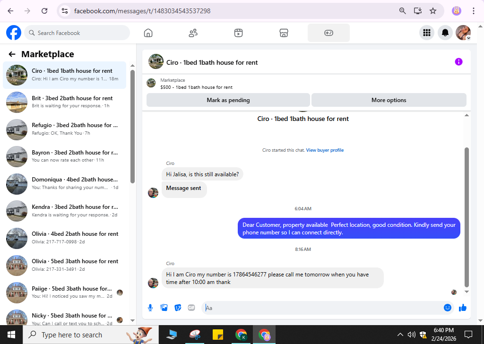The height and width of the screenshot is (344, 484).
Task: Open Kendra 3bed 2bath house conversation
Action: 64,211
